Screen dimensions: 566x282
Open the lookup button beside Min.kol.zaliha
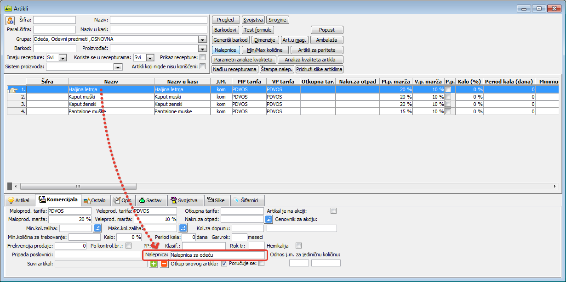click(97, 228)
